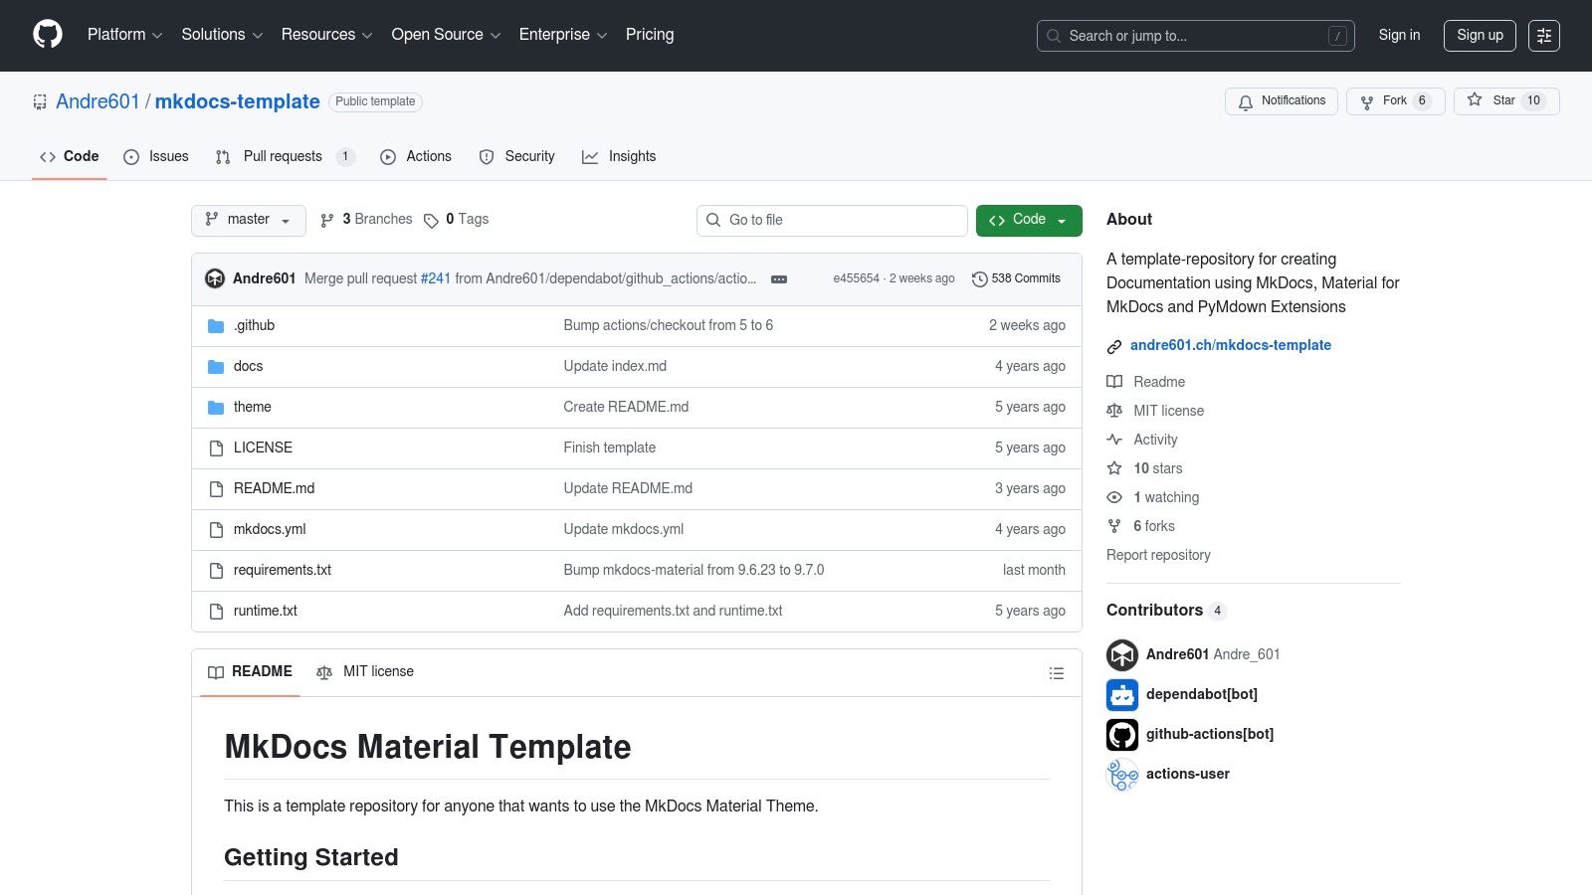Viewport: 1592px width, 895px height.
Task: Switch to the Pull requests tab
Action: pos(283,156)
